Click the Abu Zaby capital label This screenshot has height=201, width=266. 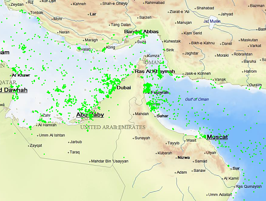(x=90, y=115)
